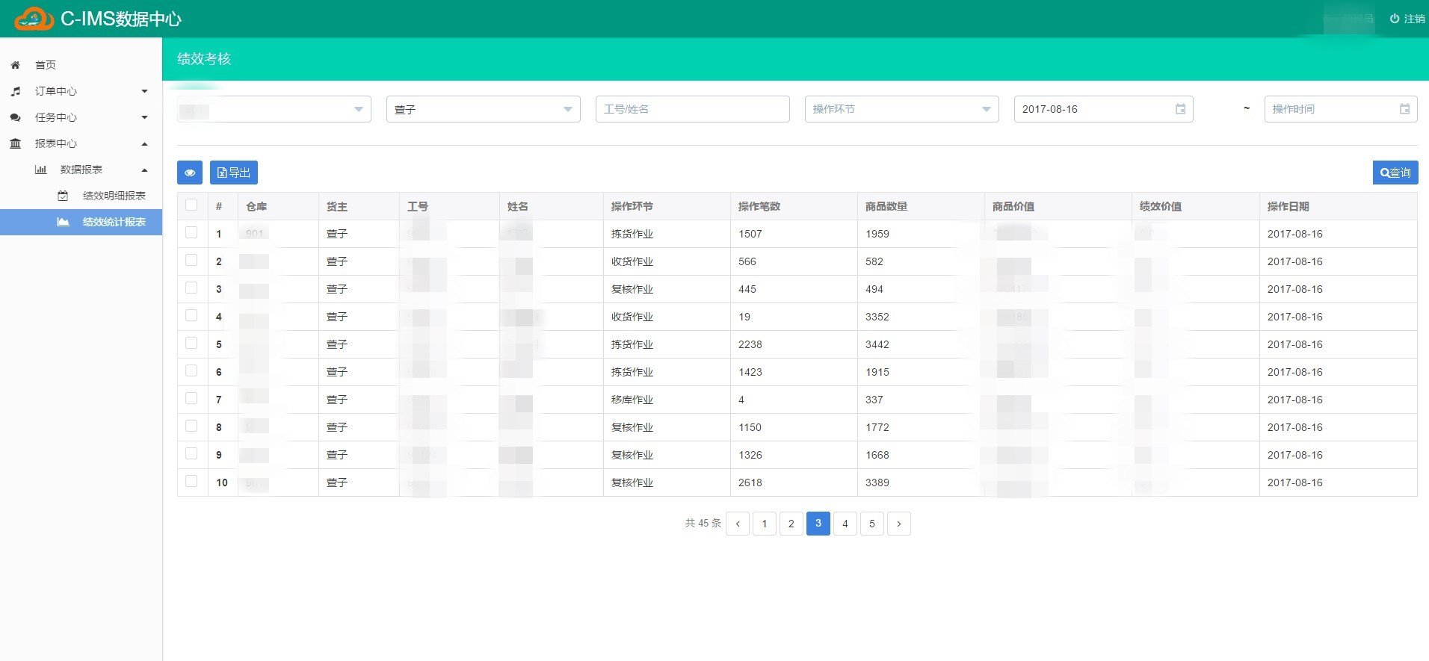Click the area chart icon beside 绩效统计报表
Image resolution: width=1429 pixels, height=661 pixels.
(63, 222)
